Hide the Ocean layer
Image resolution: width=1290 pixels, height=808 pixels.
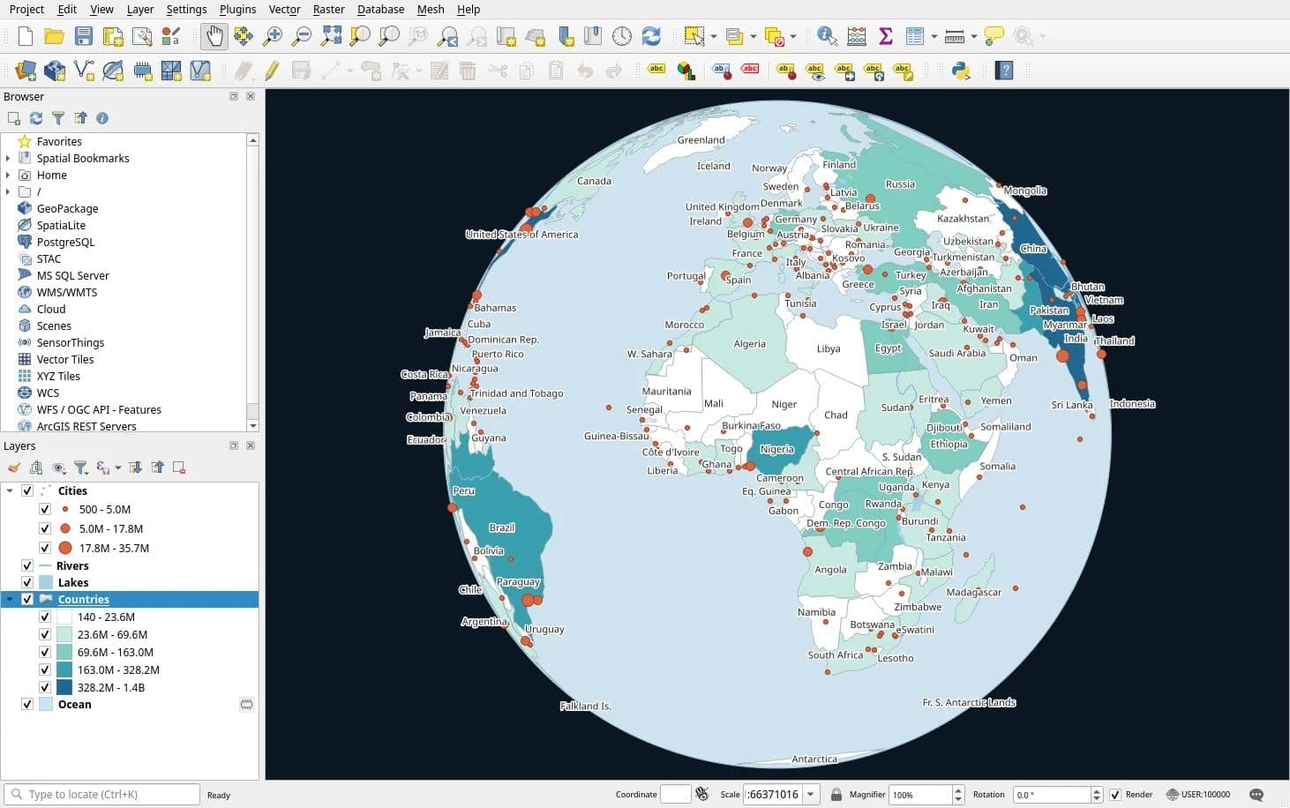click(27, 705)
